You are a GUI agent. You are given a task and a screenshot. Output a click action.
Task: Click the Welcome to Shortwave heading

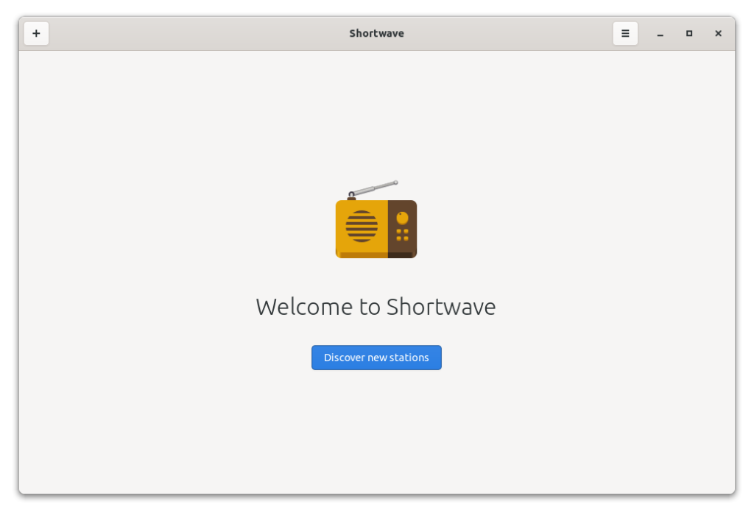[376, 307]
